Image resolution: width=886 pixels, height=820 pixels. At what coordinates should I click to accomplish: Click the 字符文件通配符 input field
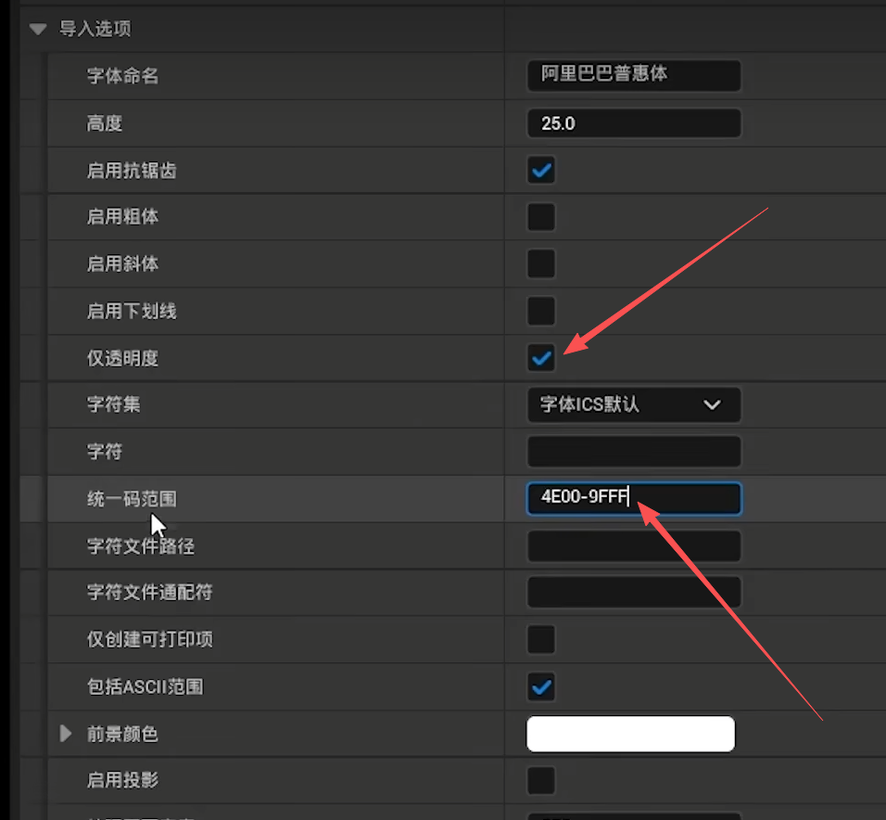click(633, 592)
